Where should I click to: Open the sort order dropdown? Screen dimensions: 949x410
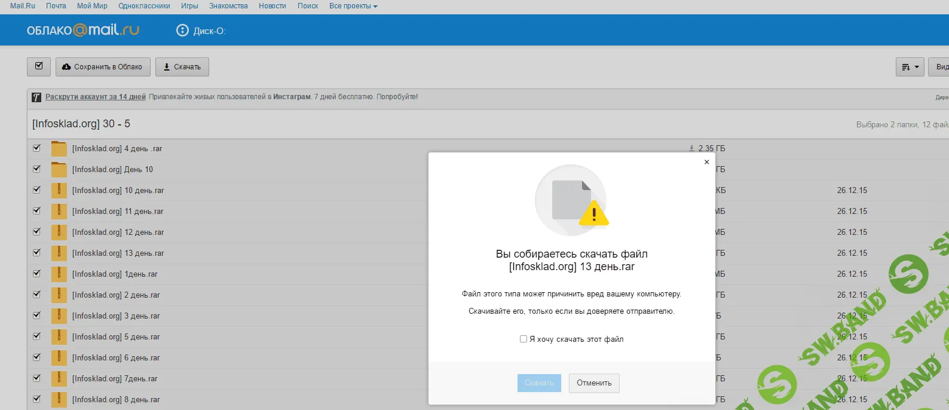coord(910,67)
